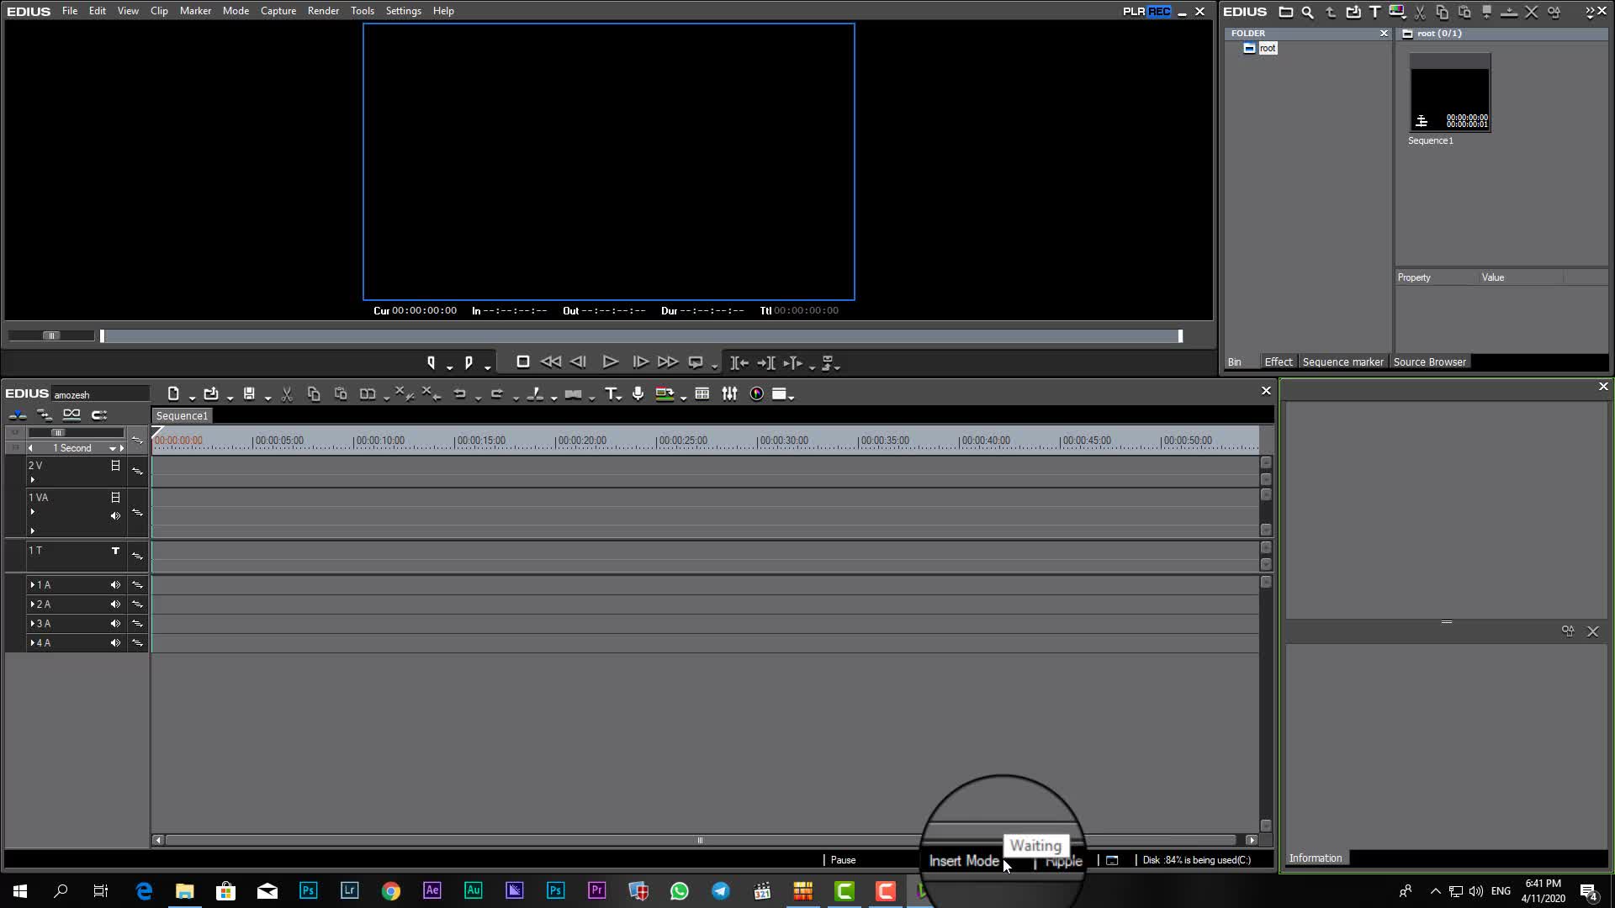Expand the 1 A audio track
1615x908 pixels.
click(33, 584)
